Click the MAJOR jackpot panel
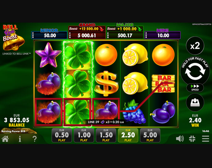212x168 pixels. [125, 32]
